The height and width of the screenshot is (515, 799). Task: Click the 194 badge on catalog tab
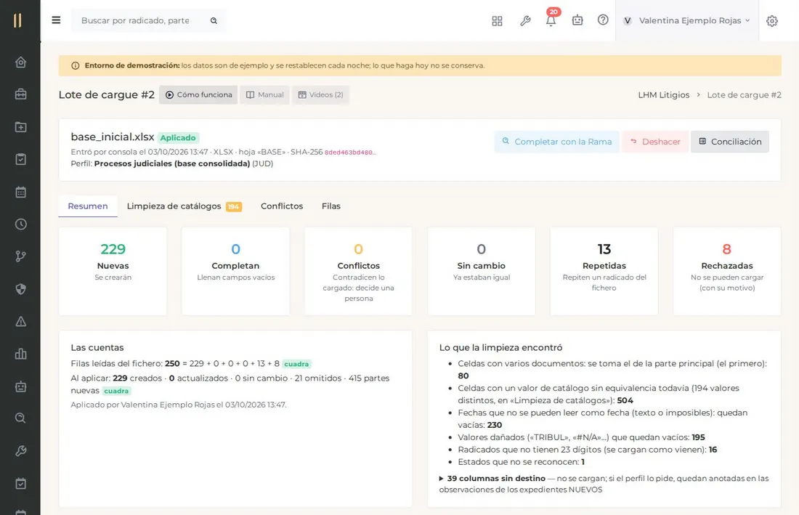(x=233, y=206)
